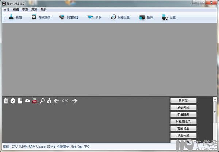Click the 警戒记录 button
The height and width of the screenshot is (152, 219).
[x=183, y=128]
